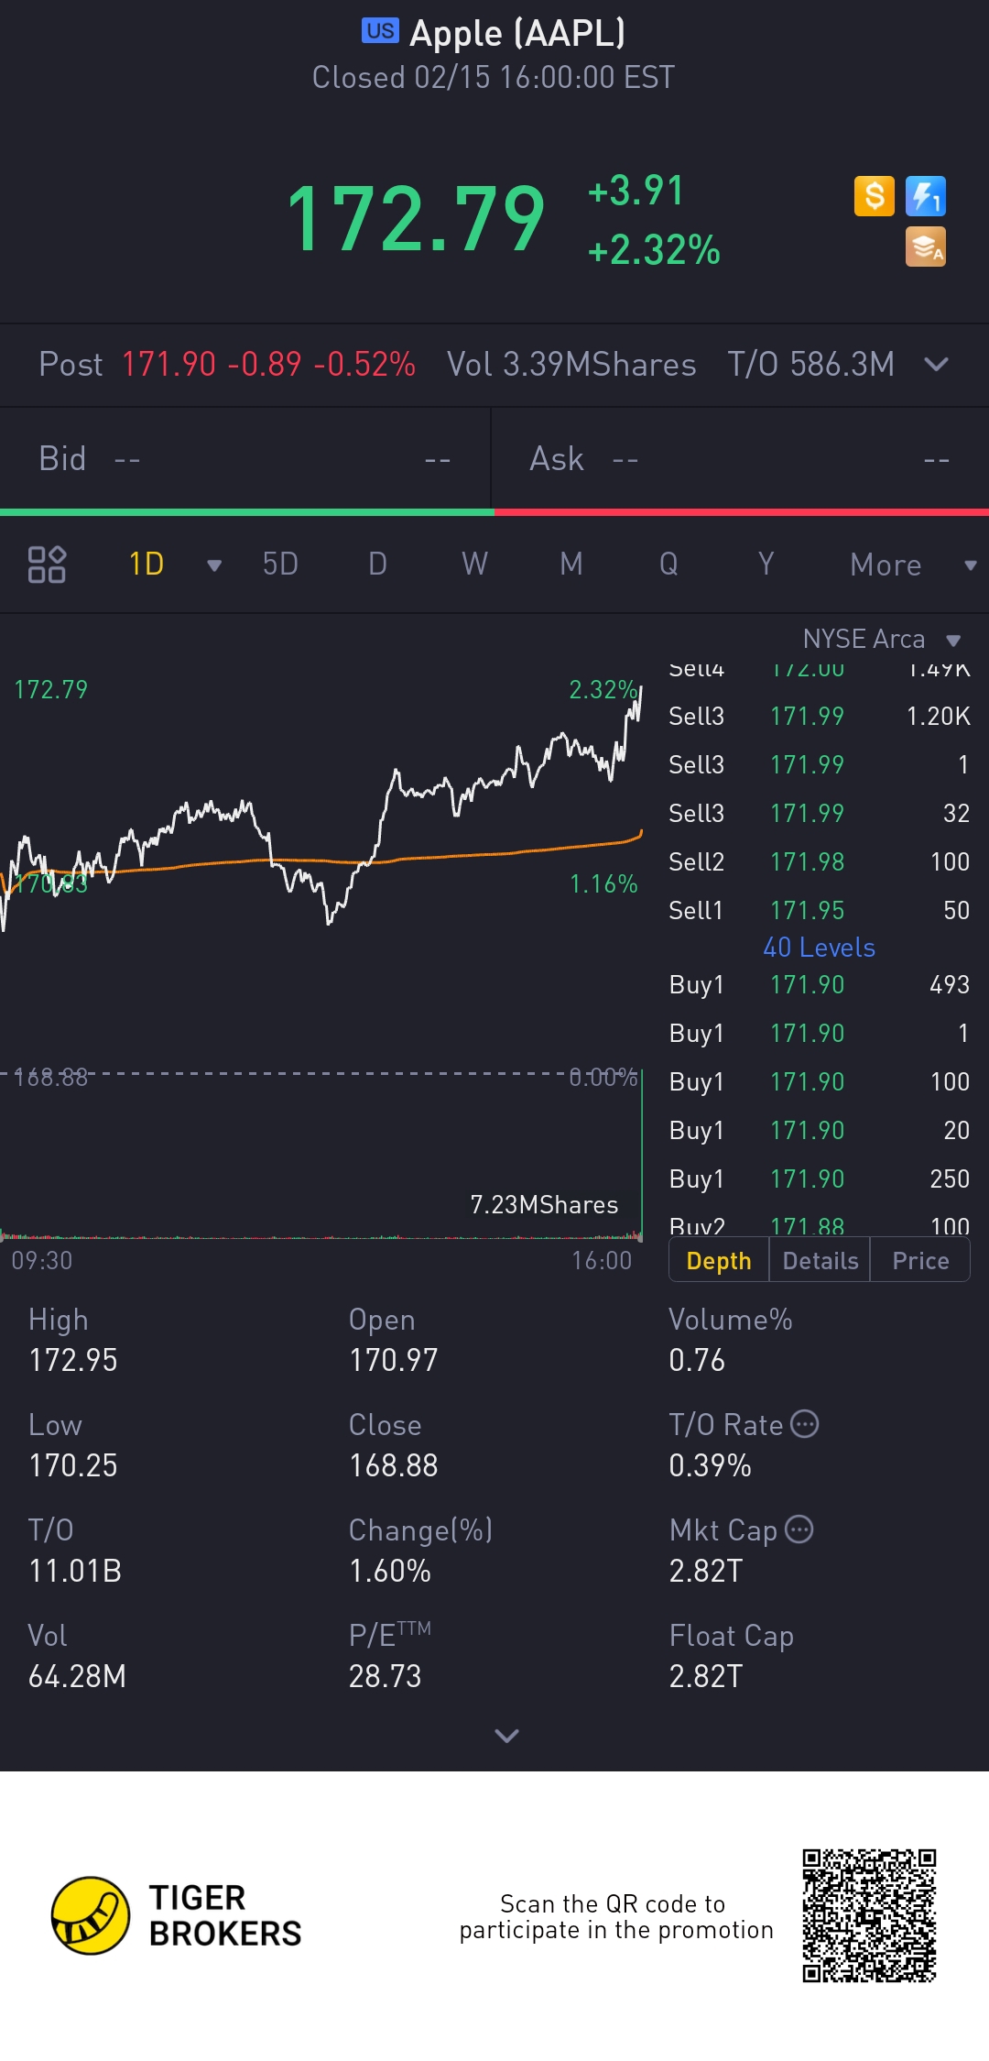Image resolution: width=989 pixels, height=2061 pixels.
Task: Tap the Vol 3.39MShares text
Action: 571,365
